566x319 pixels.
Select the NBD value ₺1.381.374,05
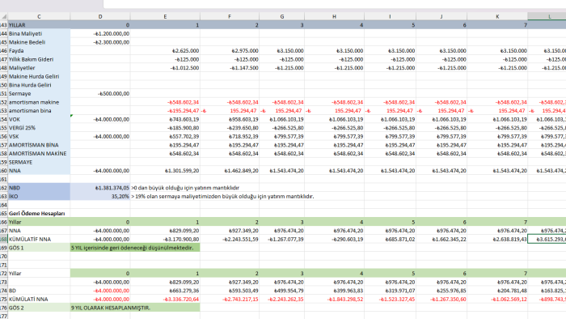(x=100, y=188)
